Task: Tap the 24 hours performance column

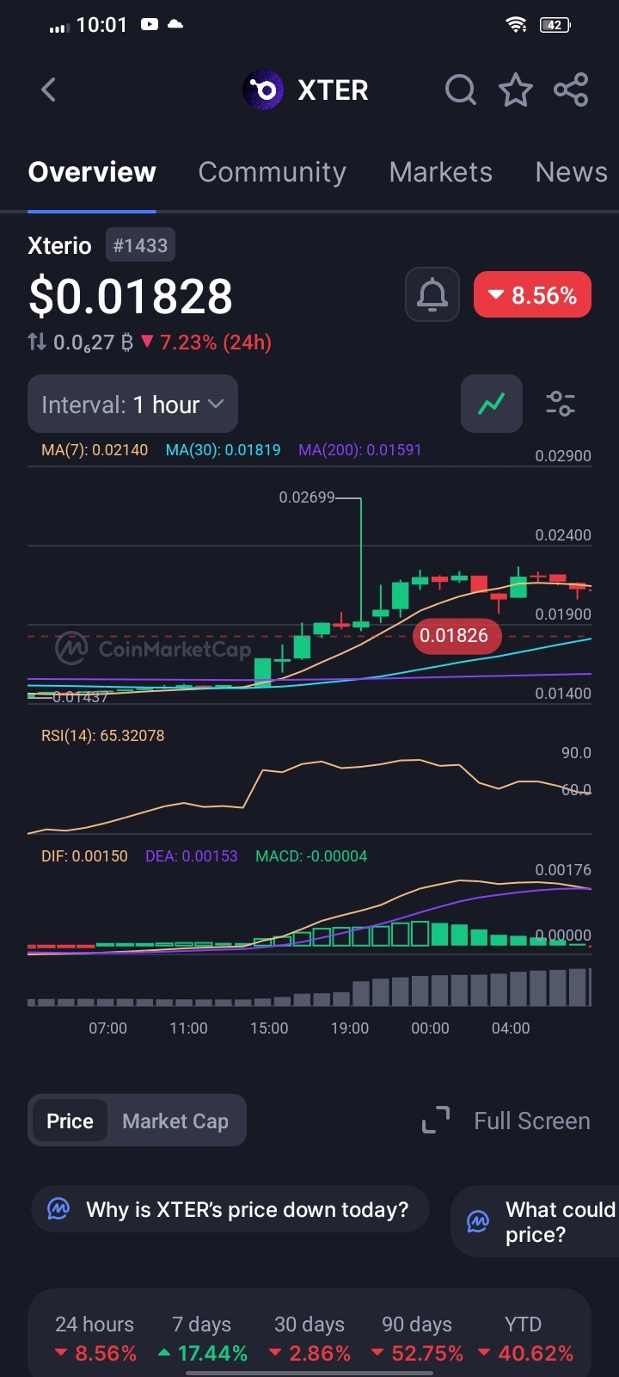Action: coord(95,1338)
